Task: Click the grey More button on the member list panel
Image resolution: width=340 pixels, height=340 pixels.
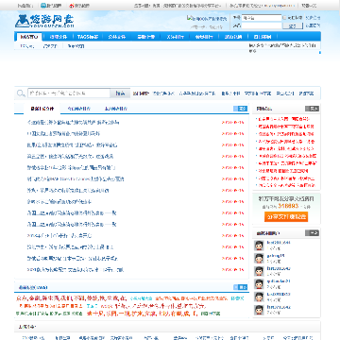Action: pyautogui.click(x=312, y=233)
